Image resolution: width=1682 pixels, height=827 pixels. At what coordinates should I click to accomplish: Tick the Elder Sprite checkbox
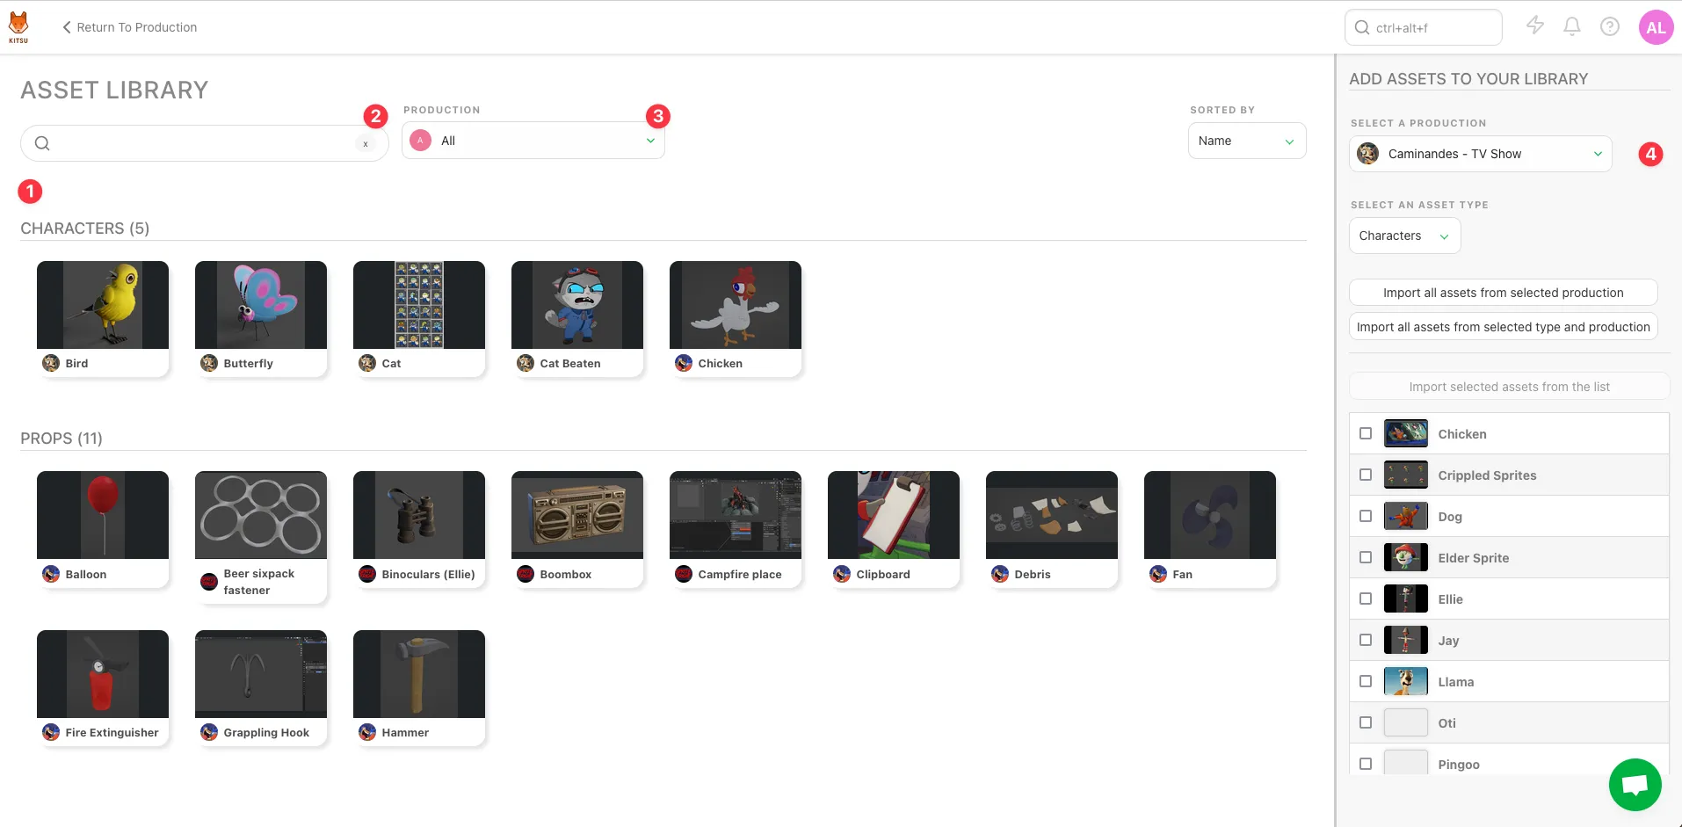point(1366,557)
